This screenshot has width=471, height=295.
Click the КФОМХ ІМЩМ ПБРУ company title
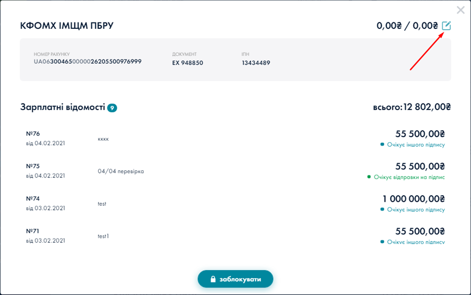[x=66, y=26]
